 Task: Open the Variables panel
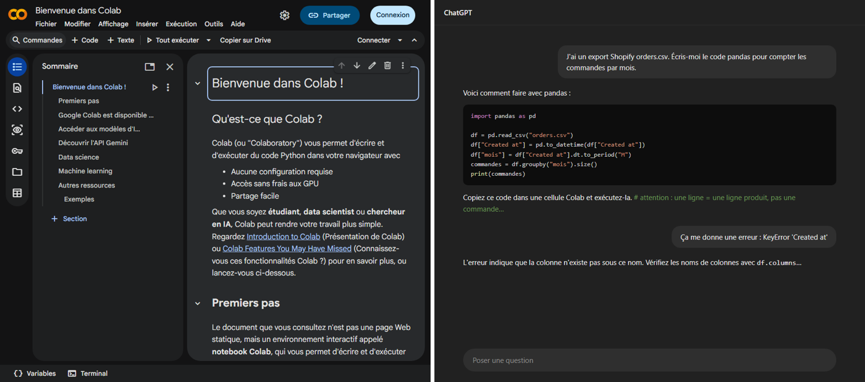click(x=35, y=373)
